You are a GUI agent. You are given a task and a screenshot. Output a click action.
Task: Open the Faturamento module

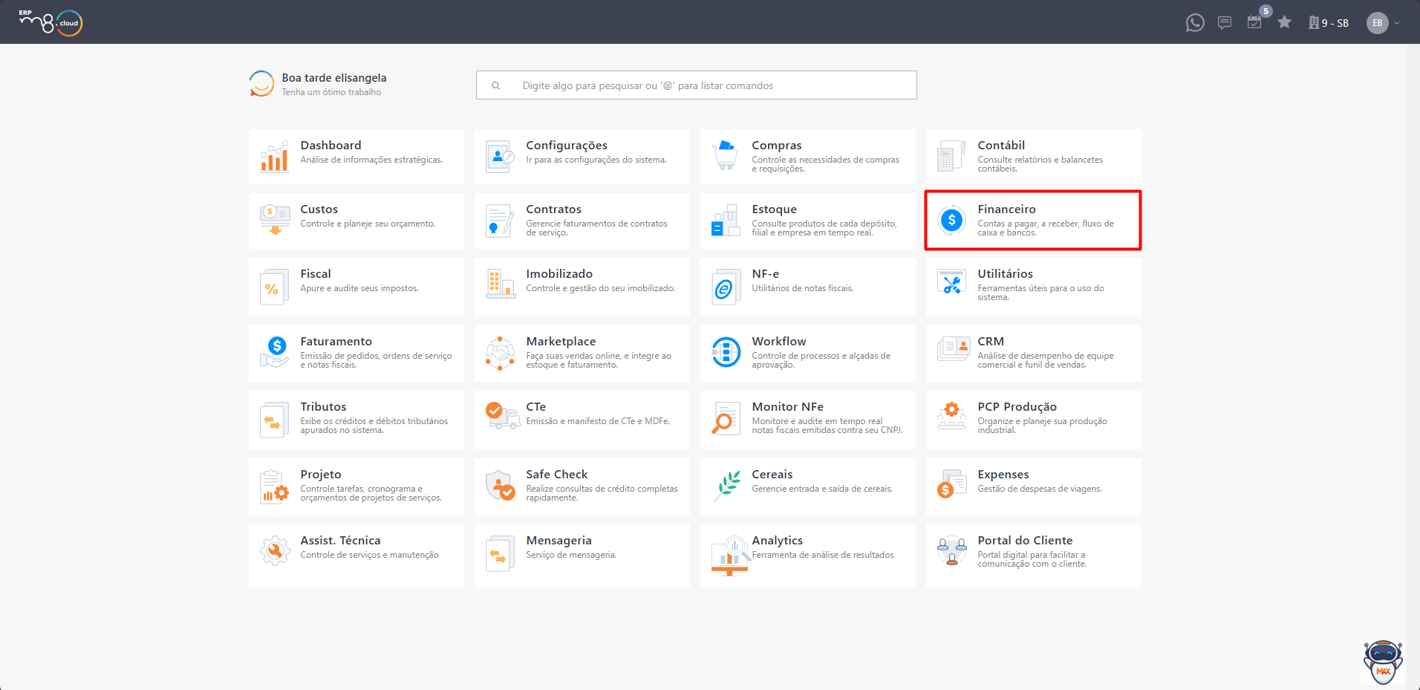[356, 353]
